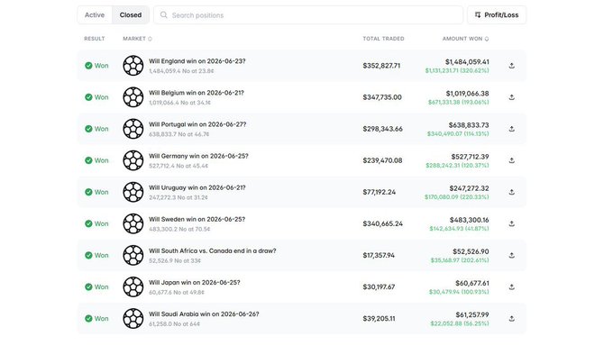613x345 pixels.
Task: Click the soccer ball icon for Sweden
Action: 133,224
